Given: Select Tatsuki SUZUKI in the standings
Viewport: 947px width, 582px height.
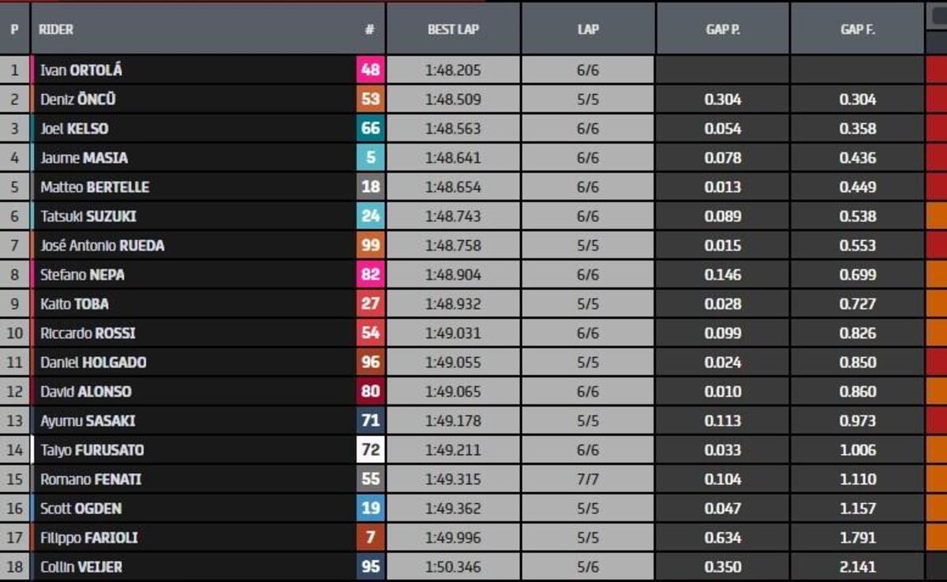Looking at the screenshot, I should tap(88, 216).
